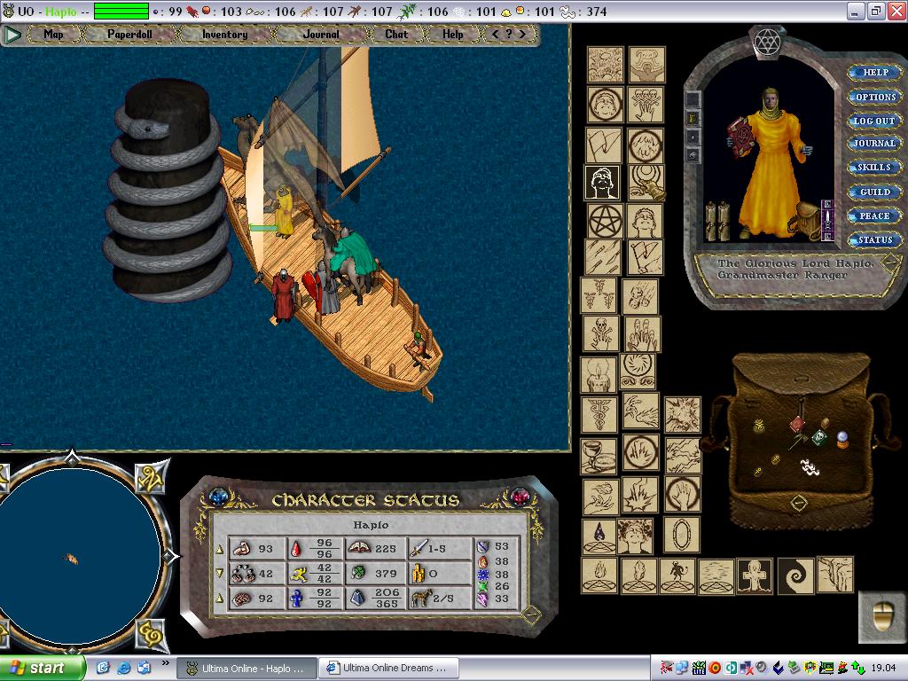The width and height of the screenshot is (908, 681).
Task: Click the left arrow on the menu bar
Action: 495,35
